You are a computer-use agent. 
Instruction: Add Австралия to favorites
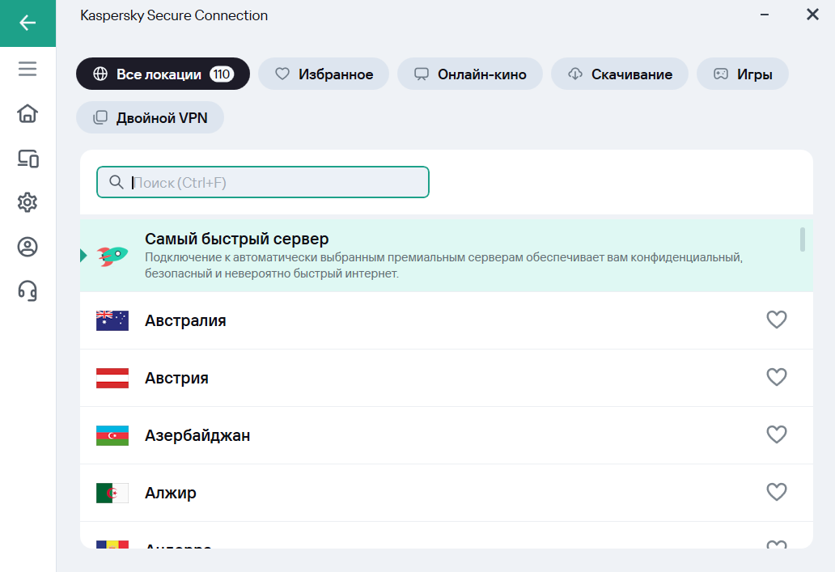coord(776,320)
